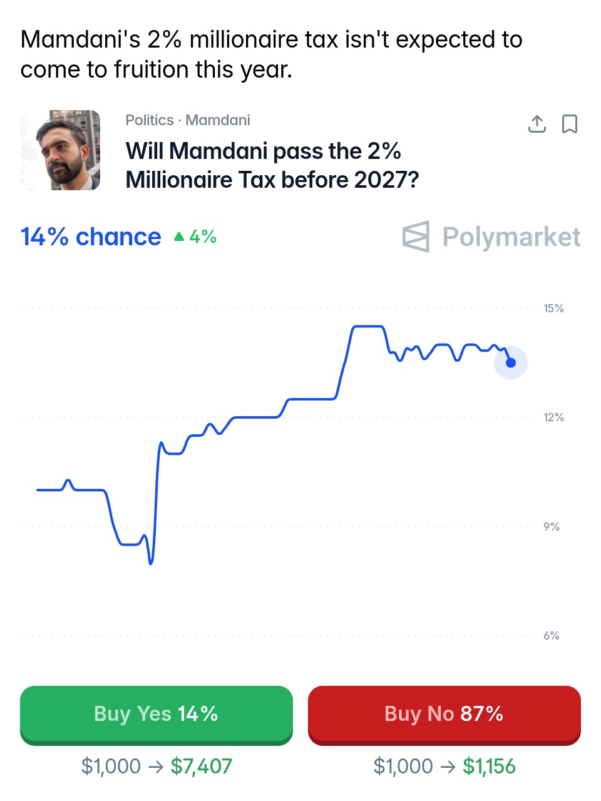The width and height of the screenshot is (601, 801).
Task: Click the green up-triangle change indicator
Action: tap(179, 237)
